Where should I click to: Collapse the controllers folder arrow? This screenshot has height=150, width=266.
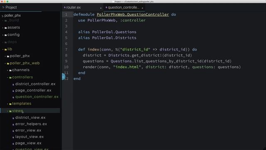click(7, 77)
